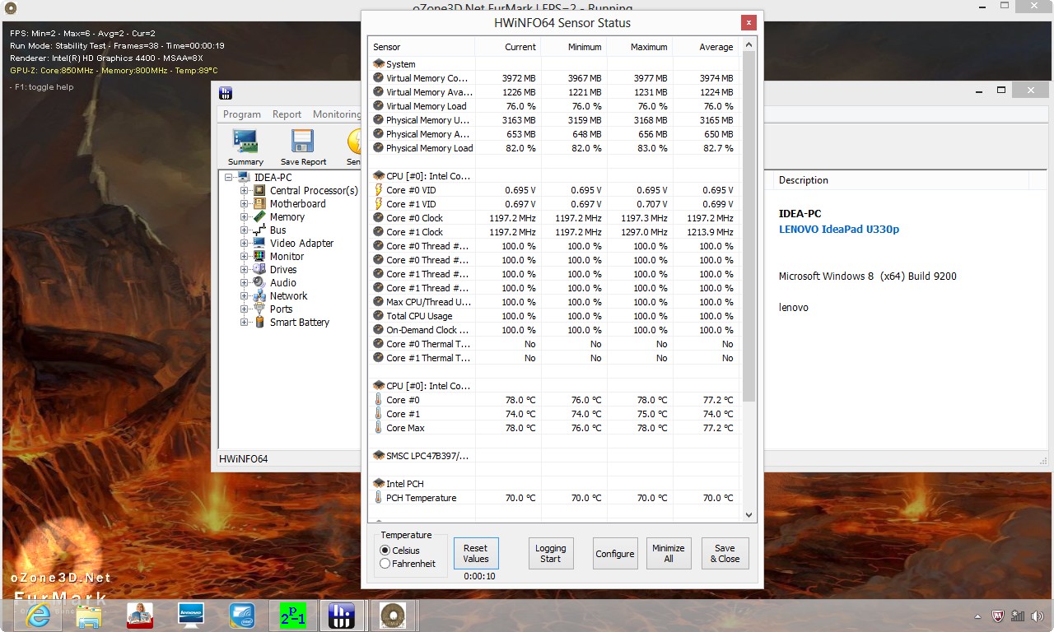Expand the Monitor node
Viewport: 1054px width, 632px height.
(x=245, y=257)
